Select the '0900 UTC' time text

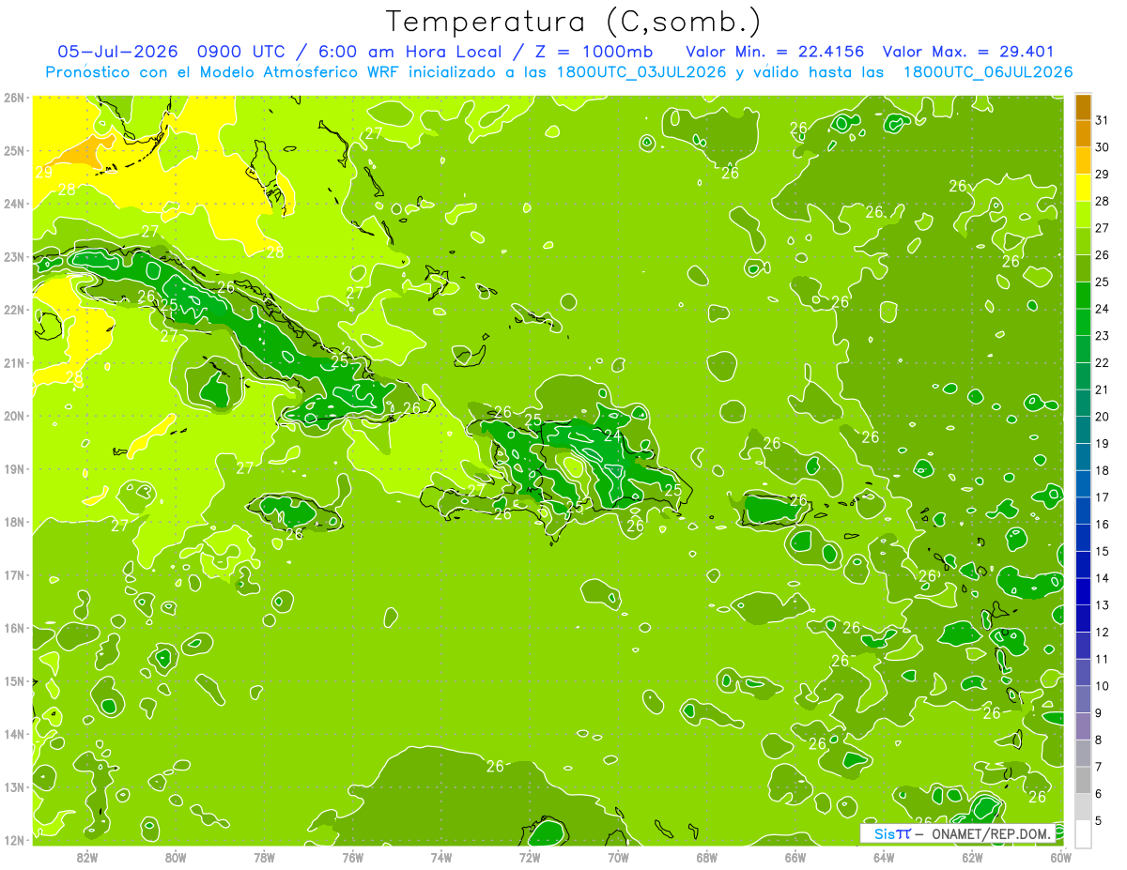pyautogui.click(x=242, y=52)
